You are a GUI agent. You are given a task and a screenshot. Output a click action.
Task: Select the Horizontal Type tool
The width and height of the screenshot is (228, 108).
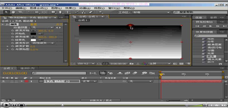(x=67, y=12)
